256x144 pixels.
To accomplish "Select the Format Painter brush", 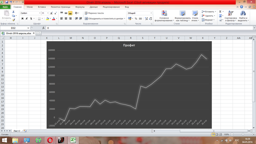I will click(x=14, y=20).
